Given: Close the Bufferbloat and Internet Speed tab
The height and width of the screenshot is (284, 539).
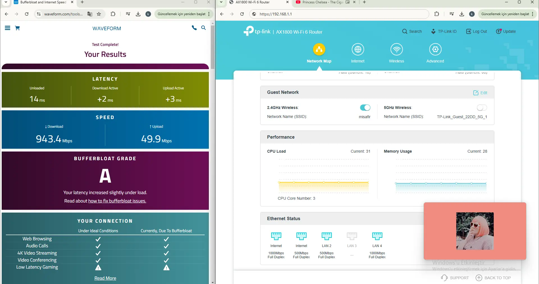Looking at the screenshot, I should click(72, 2).
